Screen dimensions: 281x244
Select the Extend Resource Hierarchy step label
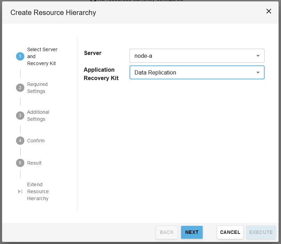(x=38, y=191)
